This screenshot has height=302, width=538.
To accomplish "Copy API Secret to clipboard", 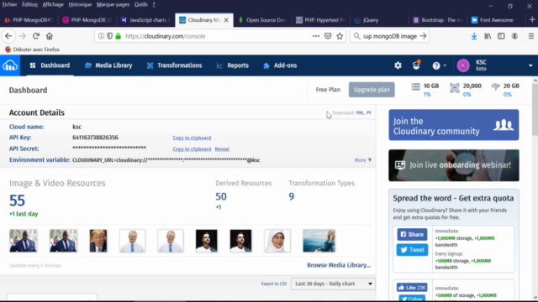I will pyautogui.click(x=192, y=149).
